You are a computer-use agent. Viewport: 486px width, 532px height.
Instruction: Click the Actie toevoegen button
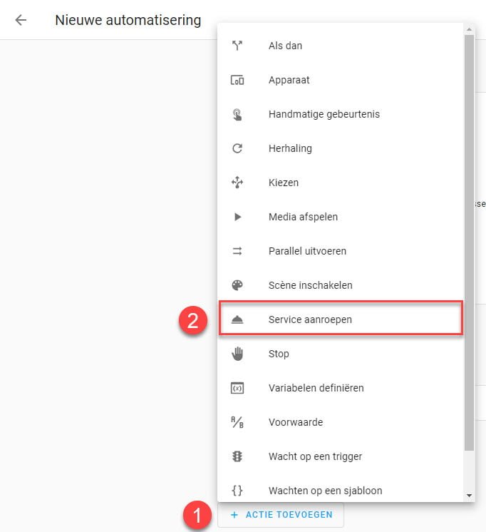click(x=281, y=515)
